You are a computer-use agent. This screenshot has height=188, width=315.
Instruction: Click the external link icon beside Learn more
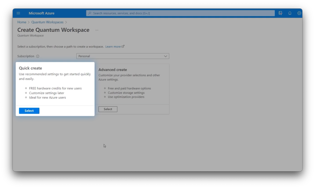pyautogui.click(x=123, y=46)
